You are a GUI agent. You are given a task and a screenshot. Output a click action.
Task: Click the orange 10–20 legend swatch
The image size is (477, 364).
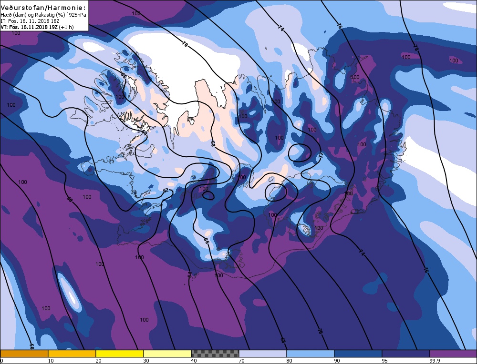pyautogui.click(x=72, y=354)
